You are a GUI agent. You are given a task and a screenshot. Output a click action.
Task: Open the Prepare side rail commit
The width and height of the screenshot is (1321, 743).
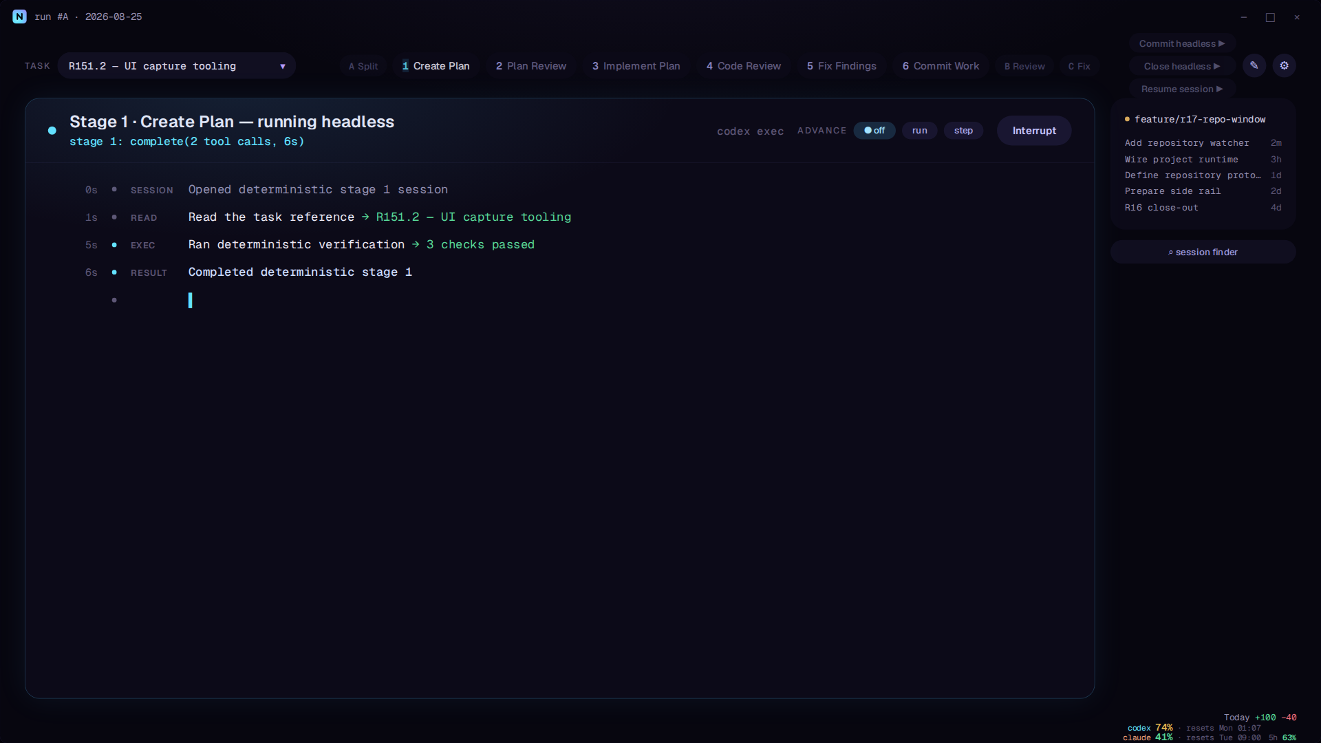click(x=1203, y=191)
